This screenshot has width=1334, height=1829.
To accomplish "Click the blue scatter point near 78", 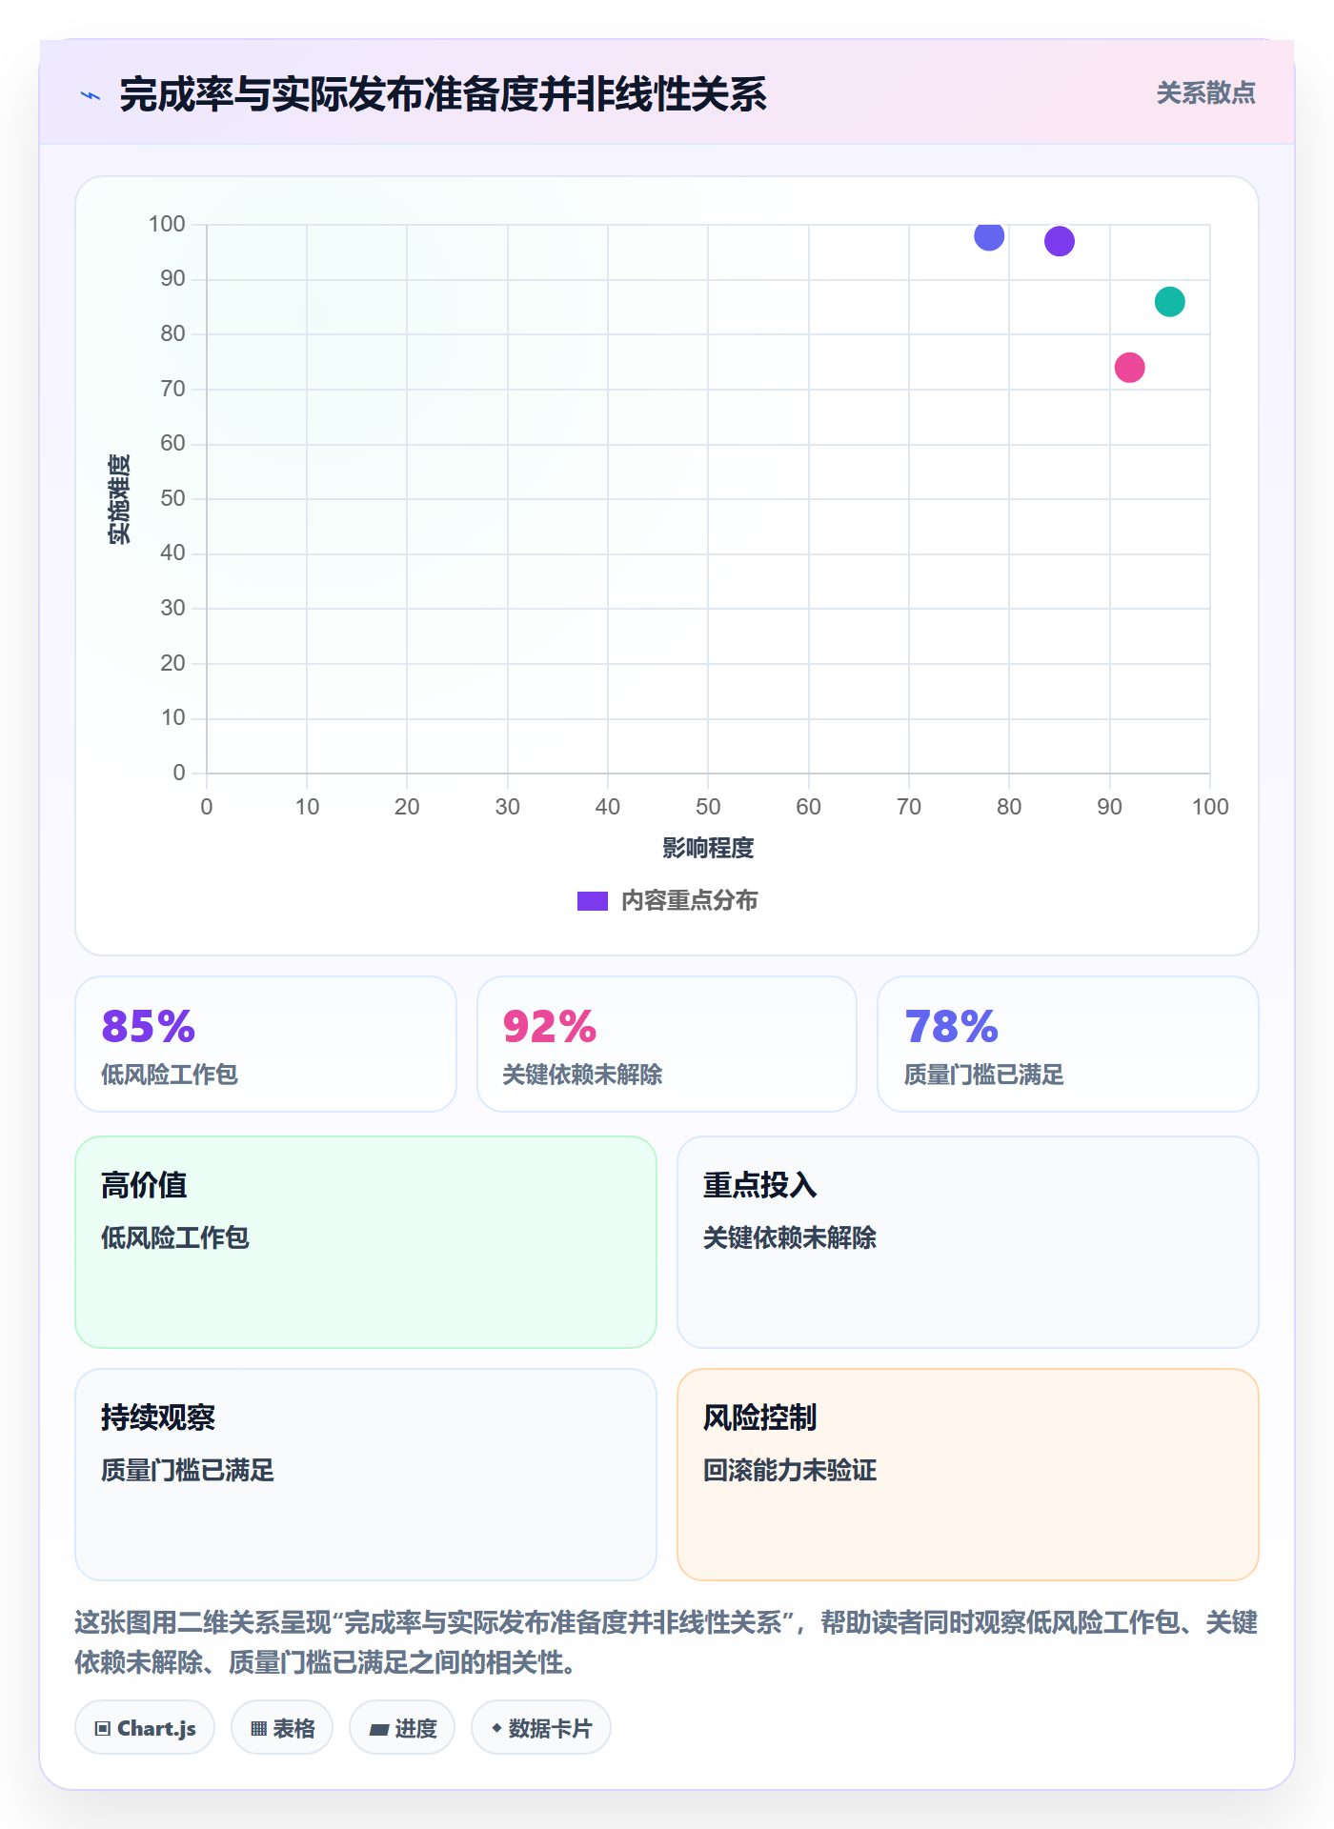I will pyautogui.click(x=989, y=235).
